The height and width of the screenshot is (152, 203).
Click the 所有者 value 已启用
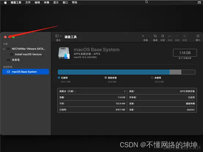(x=191, y=97)
